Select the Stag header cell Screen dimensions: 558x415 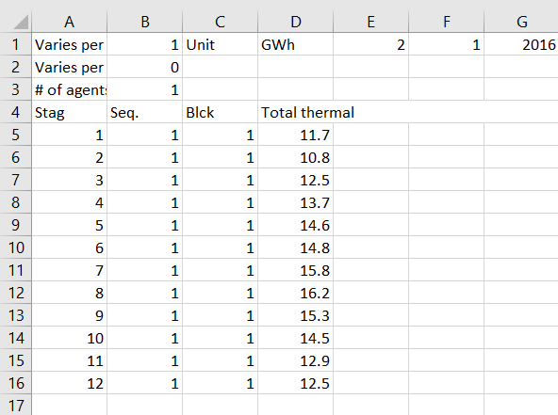point(70,112)
